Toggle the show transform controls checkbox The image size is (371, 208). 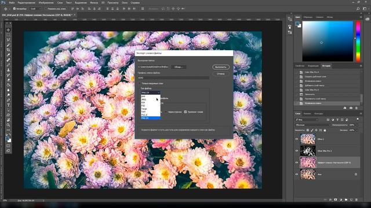pyautogui.click(x=46, y=9)
